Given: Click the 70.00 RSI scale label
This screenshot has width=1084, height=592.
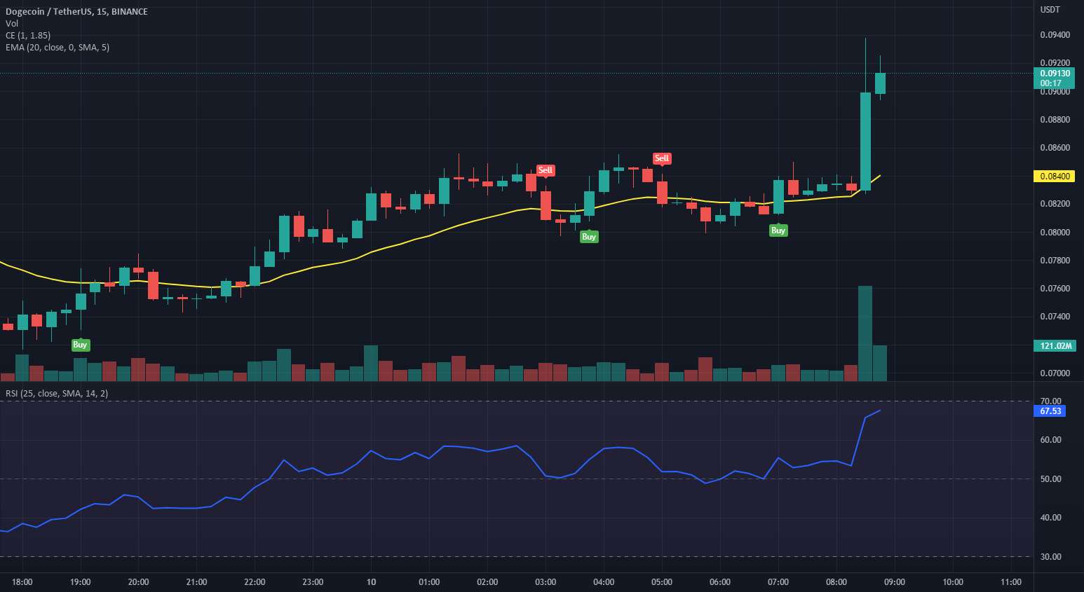Looking at the screenshot, I should [x=1050, y=401].
